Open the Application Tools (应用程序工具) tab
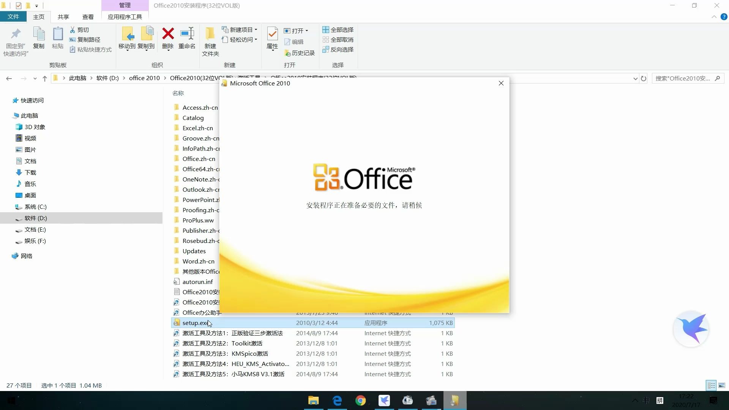This screenshot has width=729, height=410. click(x=125, y=17)
